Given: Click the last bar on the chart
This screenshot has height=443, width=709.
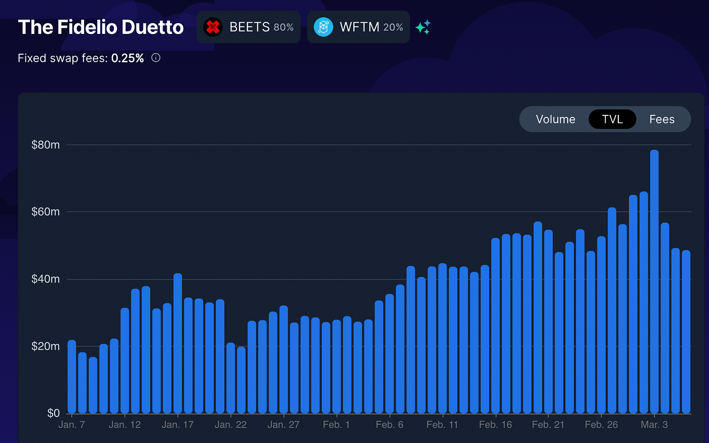Looking at the screenshot, I should pyautogui.click(x=686, y=332).
